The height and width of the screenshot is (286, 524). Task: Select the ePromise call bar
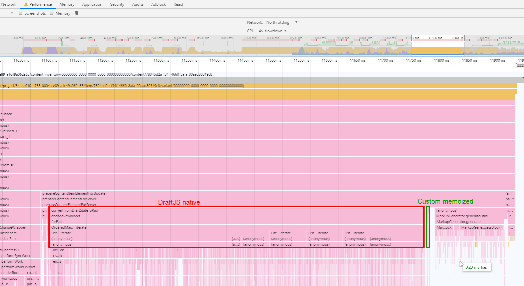tap(257, 165)
